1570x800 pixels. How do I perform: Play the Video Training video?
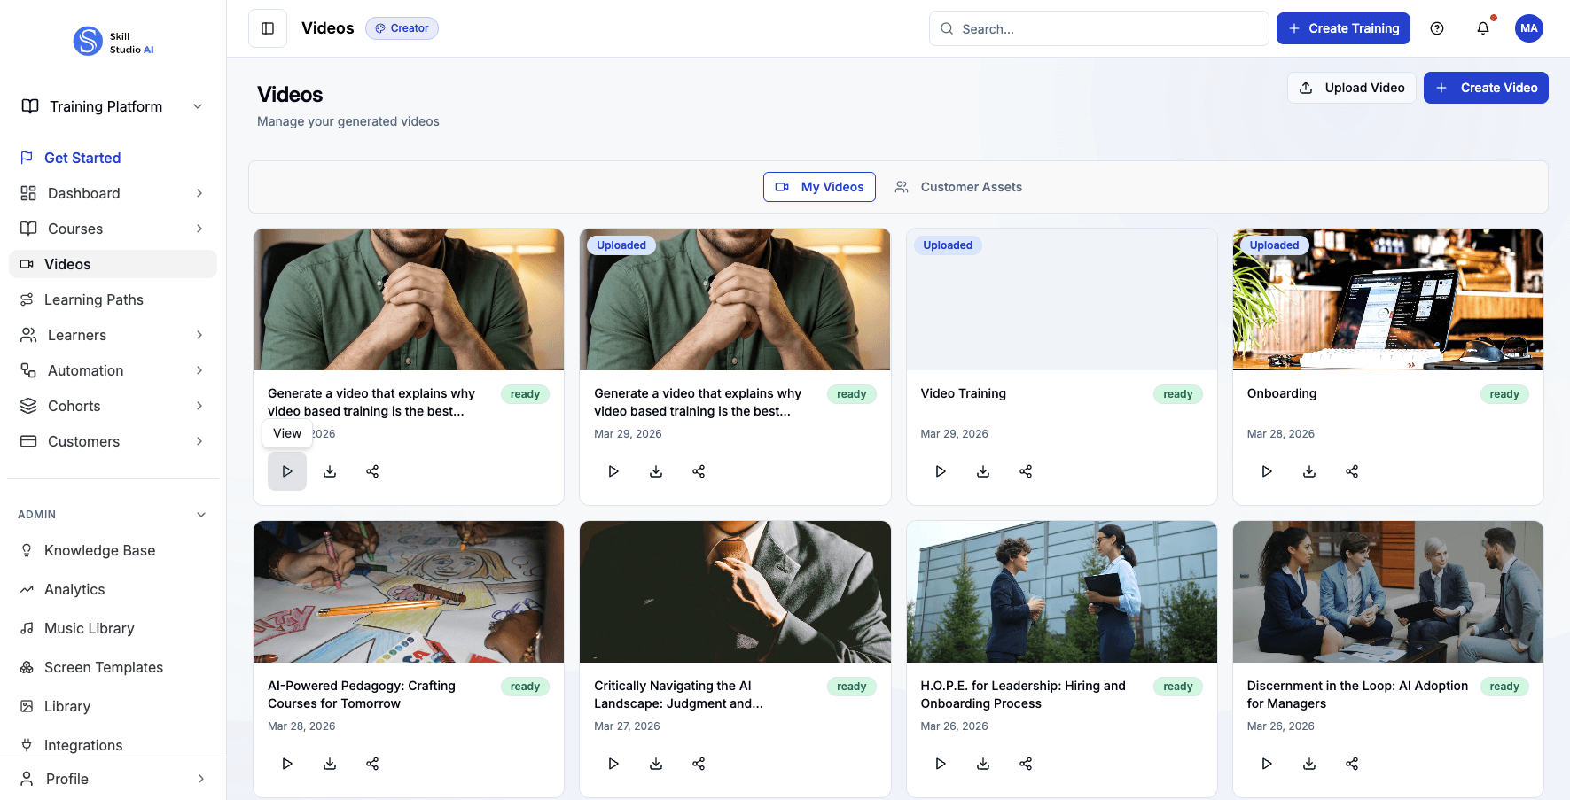941,471
